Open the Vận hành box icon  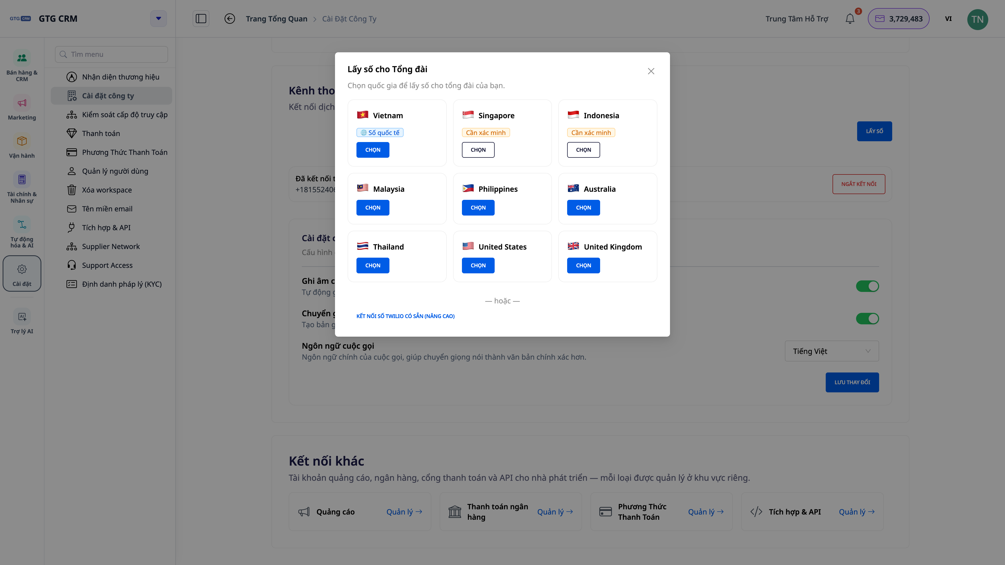coord(22,141)
